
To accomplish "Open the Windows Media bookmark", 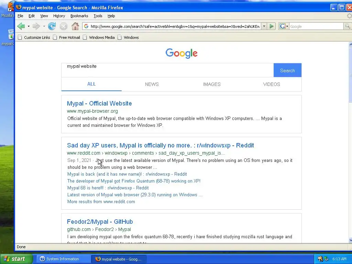I will click(x=99, y=37).
